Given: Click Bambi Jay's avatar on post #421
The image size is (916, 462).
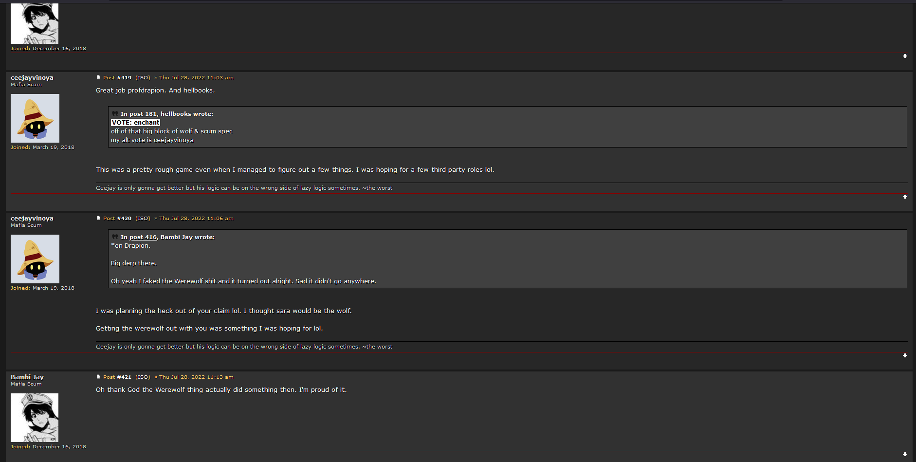Looking at the screenshot, I should point(35,418).
